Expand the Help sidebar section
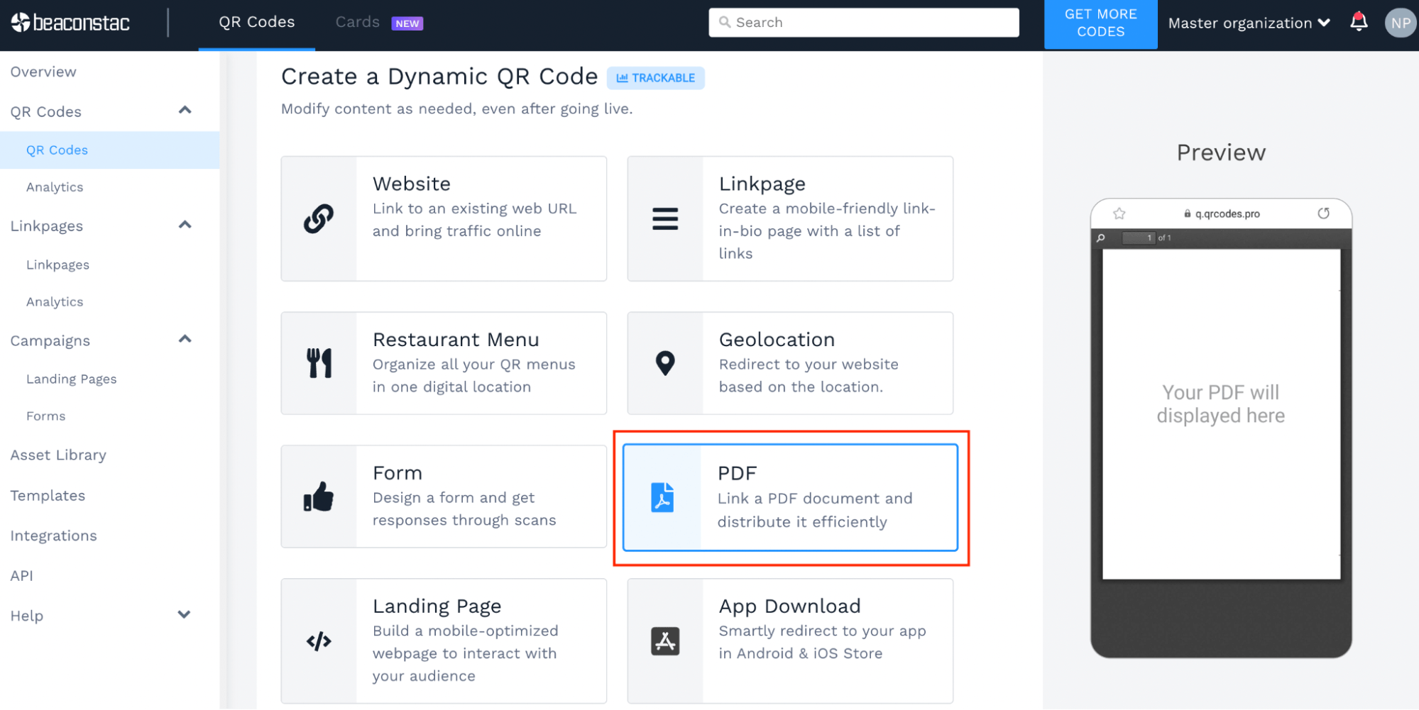This screenshot has width=1419, height=710. [x=185, y=615]
